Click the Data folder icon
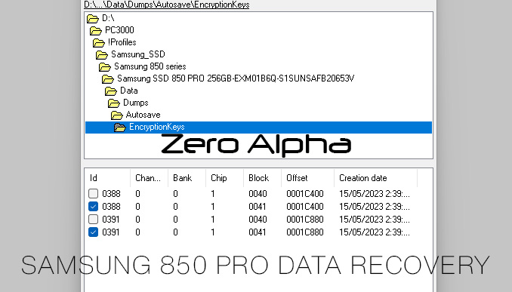 pyautogui.click(x=111, y=91)
